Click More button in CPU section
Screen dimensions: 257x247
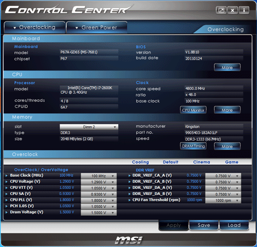click(227, 110)
